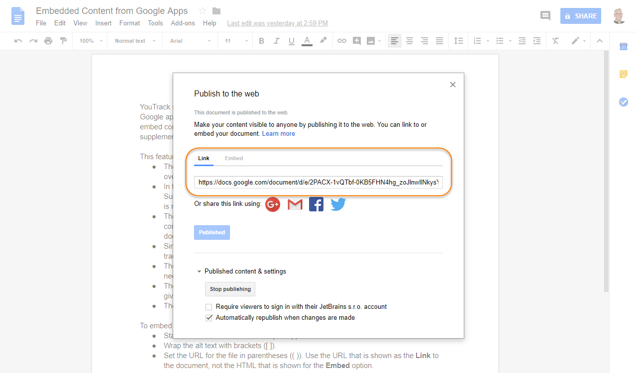Toggle underline formatting
Screen dimensions: 637x373
tap(291, 40)
